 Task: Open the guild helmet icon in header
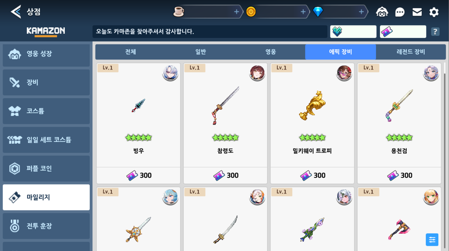click(382, 12)
